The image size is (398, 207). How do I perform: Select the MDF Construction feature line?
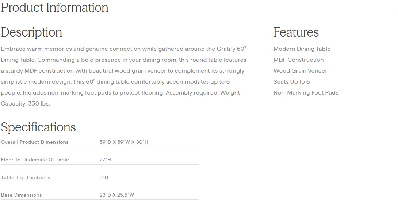click(298, 60)
